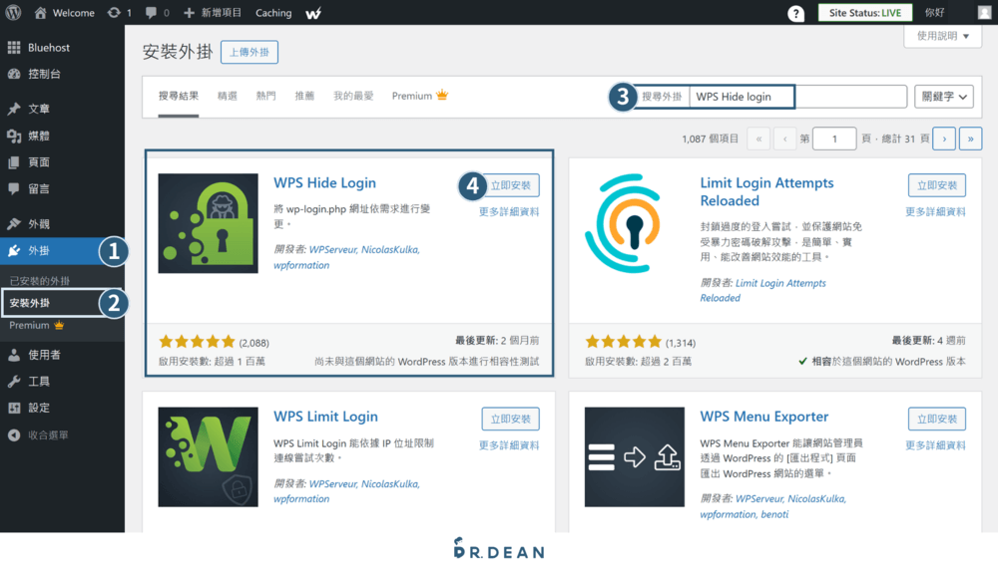Switch to the 精選 tab
This screenshot has height=571, width=998.
228,96
